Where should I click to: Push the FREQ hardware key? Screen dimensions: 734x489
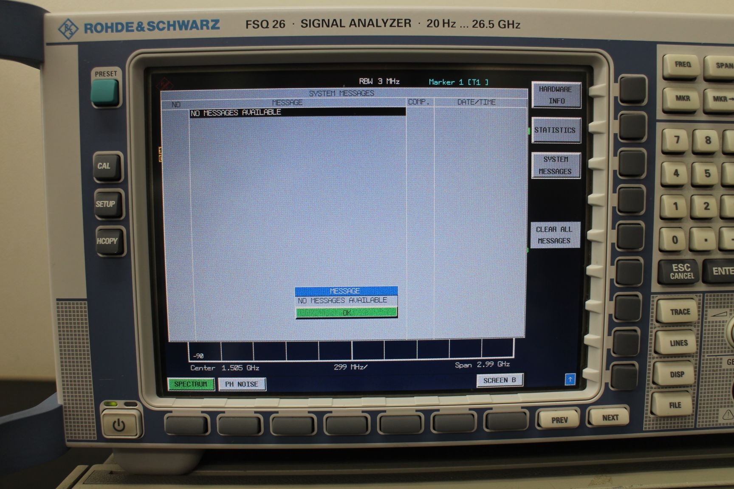coord(681,65)
